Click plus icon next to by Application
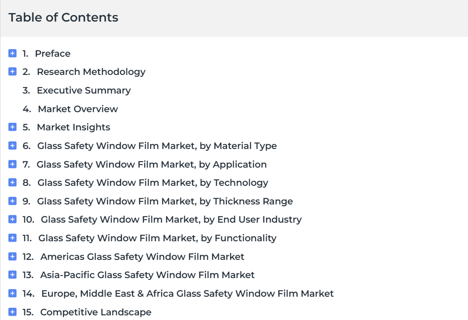 point(12,164)
